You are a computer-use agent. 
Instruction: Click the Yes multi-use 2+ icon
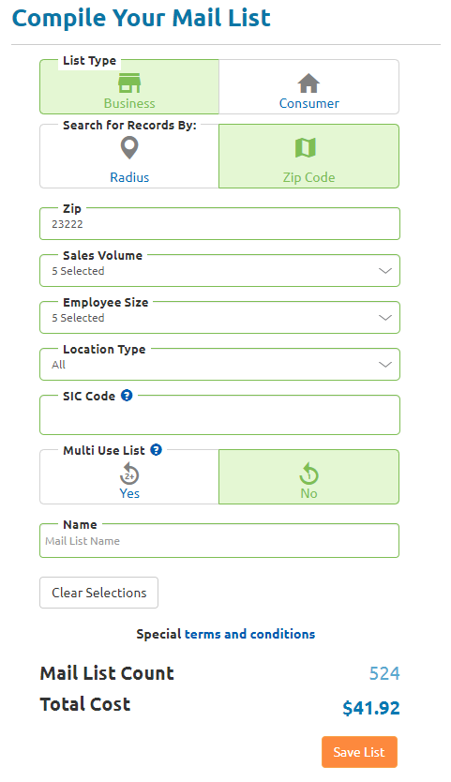pos(129,474)
